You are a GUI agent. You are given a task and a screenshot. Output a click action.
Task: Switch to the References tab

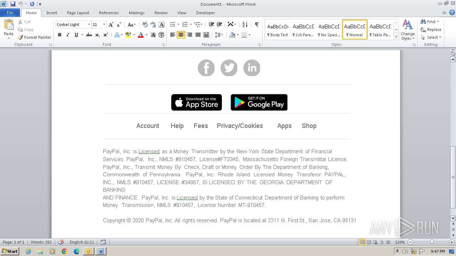coord(109,13)
